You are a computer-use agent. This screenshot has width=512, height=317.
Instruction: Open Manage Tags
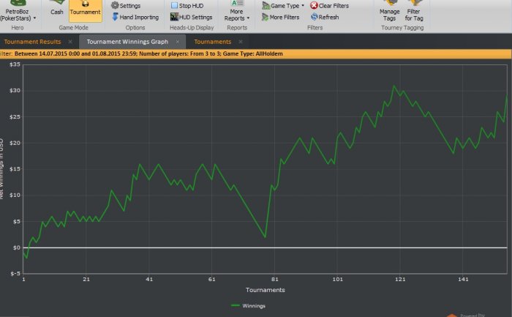click(390, 11)
